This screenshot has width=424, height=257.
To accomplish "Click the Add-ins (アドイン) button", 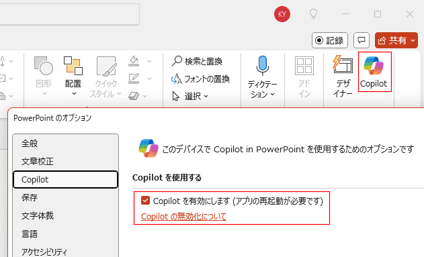I will pos(304,77).
